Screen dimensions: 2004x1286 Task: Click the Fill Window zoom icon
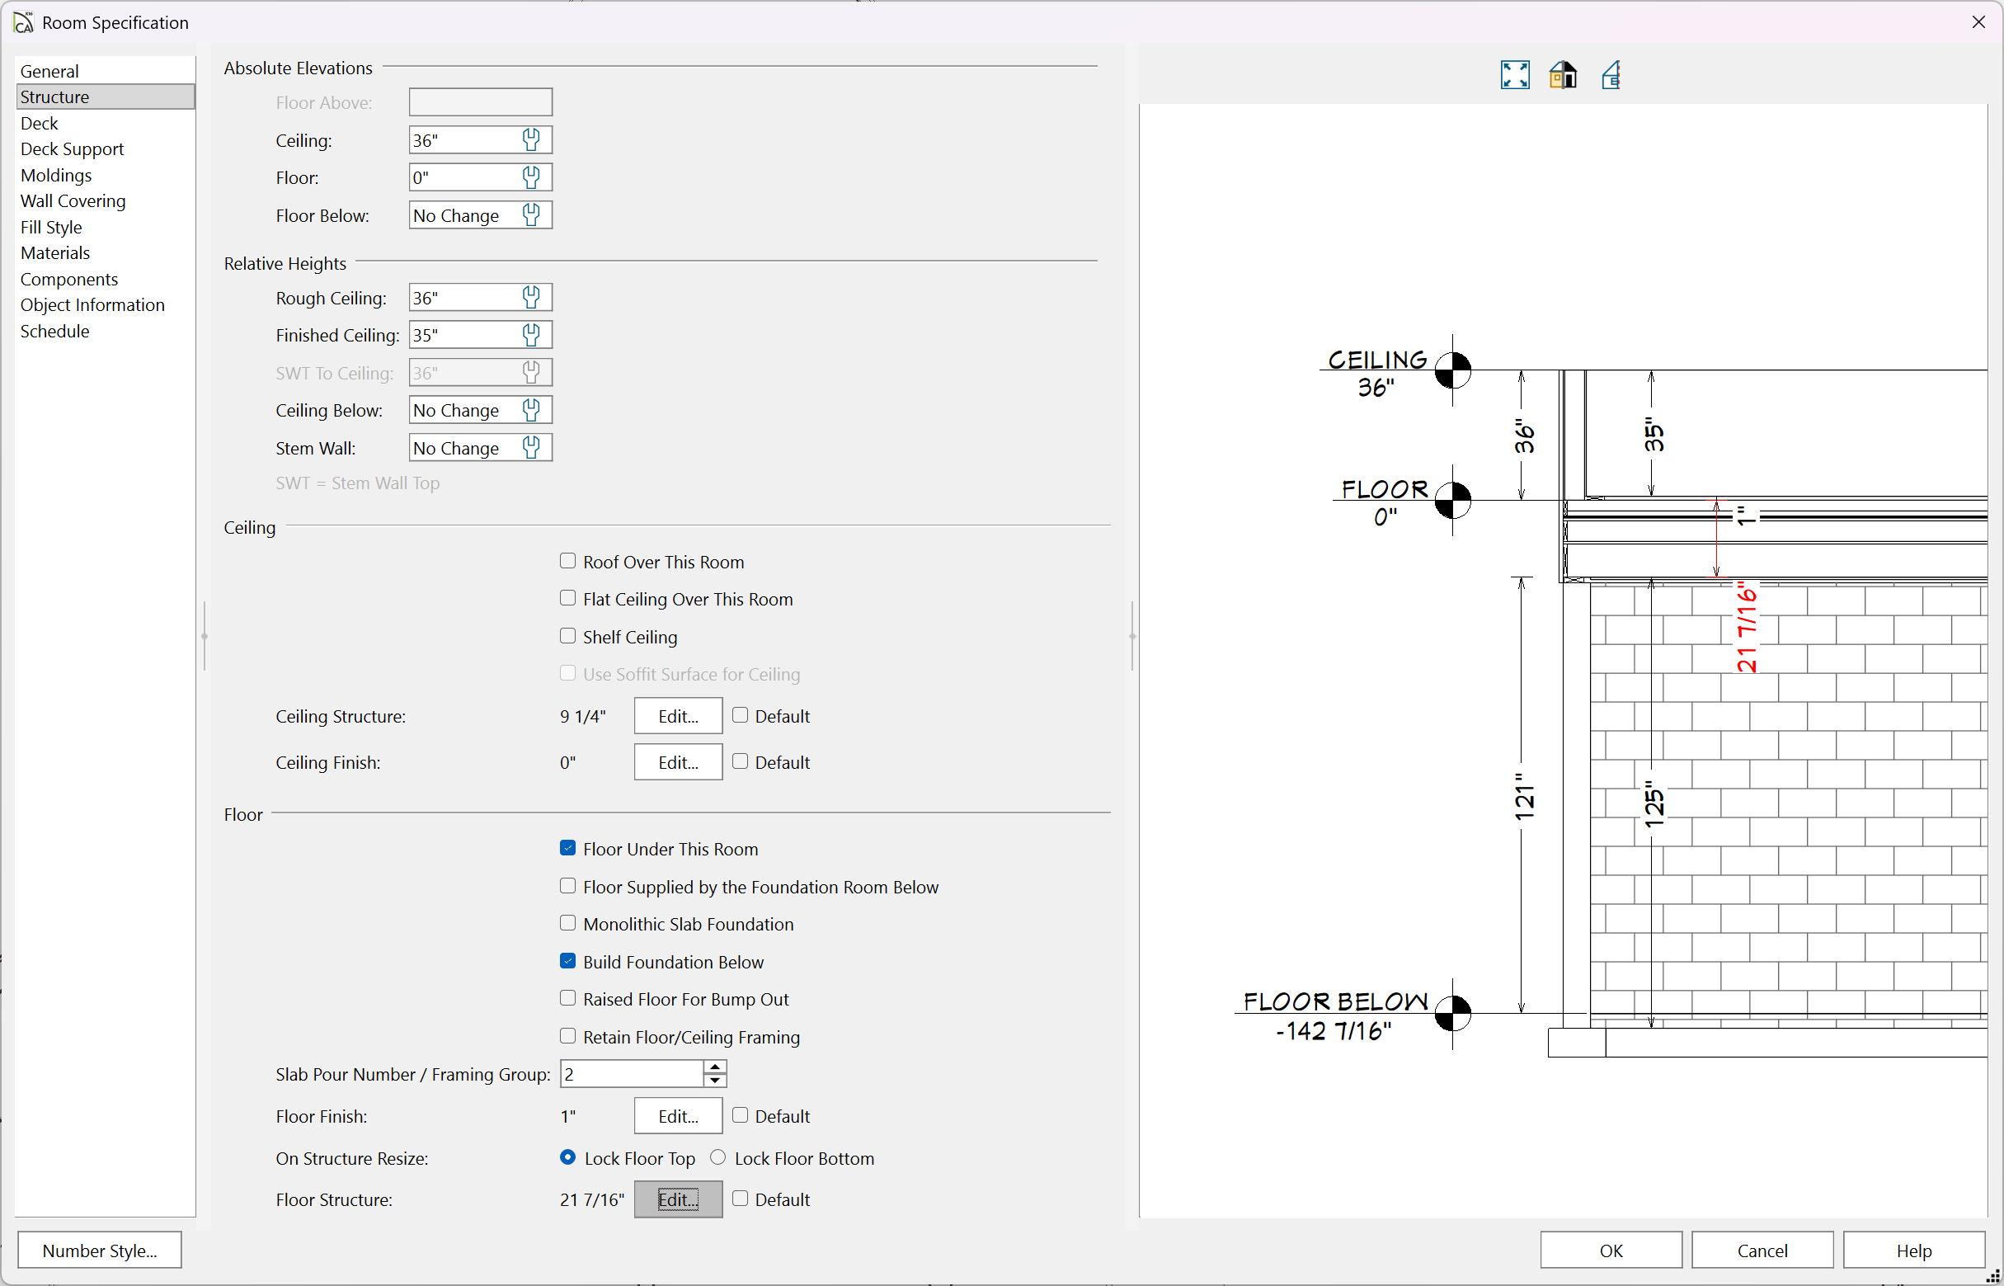click(1514, 75)
